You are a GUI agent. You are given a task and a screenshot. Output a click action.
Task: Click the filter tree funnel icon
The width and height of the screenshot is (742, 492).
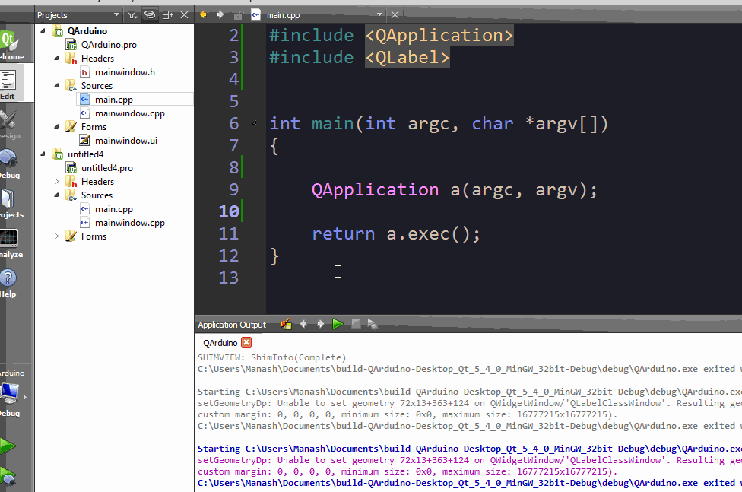click(x=132, y=14)
